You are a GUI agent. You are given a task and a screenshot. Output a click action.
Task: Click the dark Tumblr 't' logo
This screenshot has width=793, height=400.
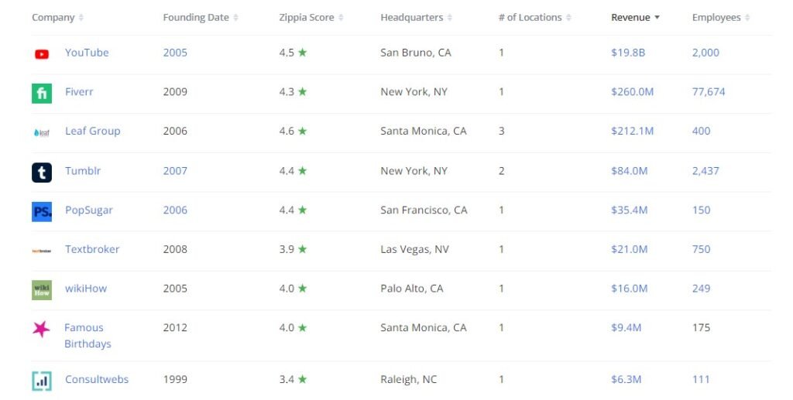pos(42,173)
